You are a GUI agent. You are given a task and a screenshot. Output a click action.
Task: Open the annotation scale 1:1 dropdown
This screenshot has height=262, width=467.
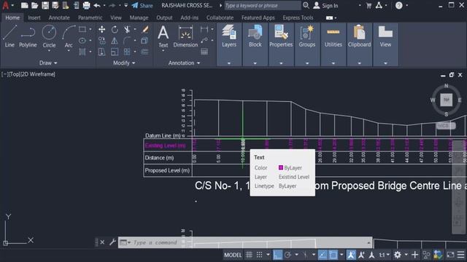click(x=385, y=255)
